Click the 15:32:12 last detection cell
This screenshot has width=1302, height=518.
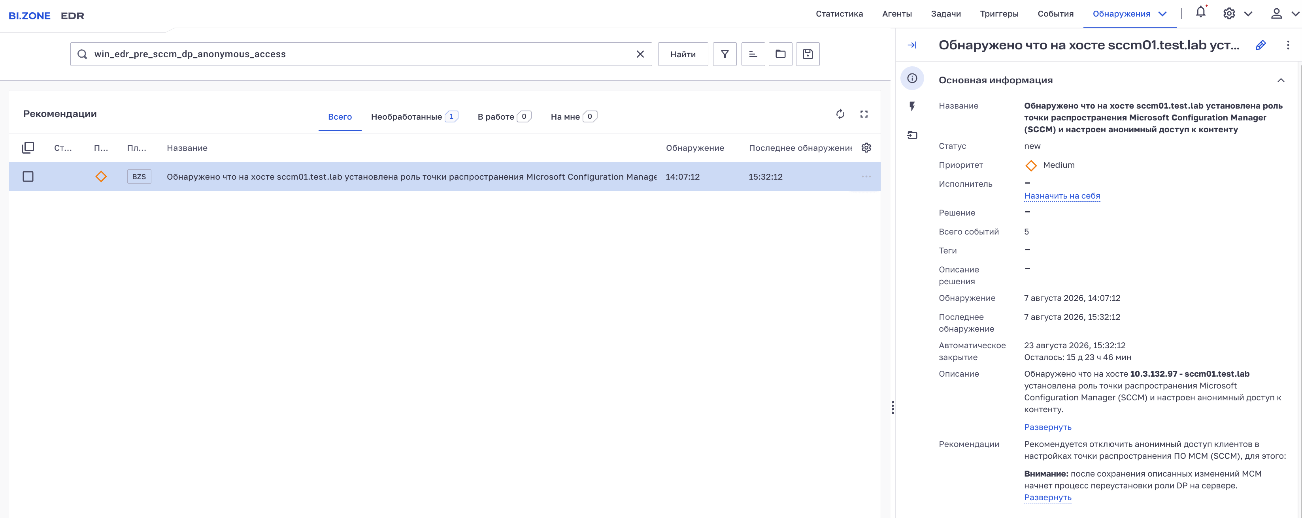coord(766,177)
